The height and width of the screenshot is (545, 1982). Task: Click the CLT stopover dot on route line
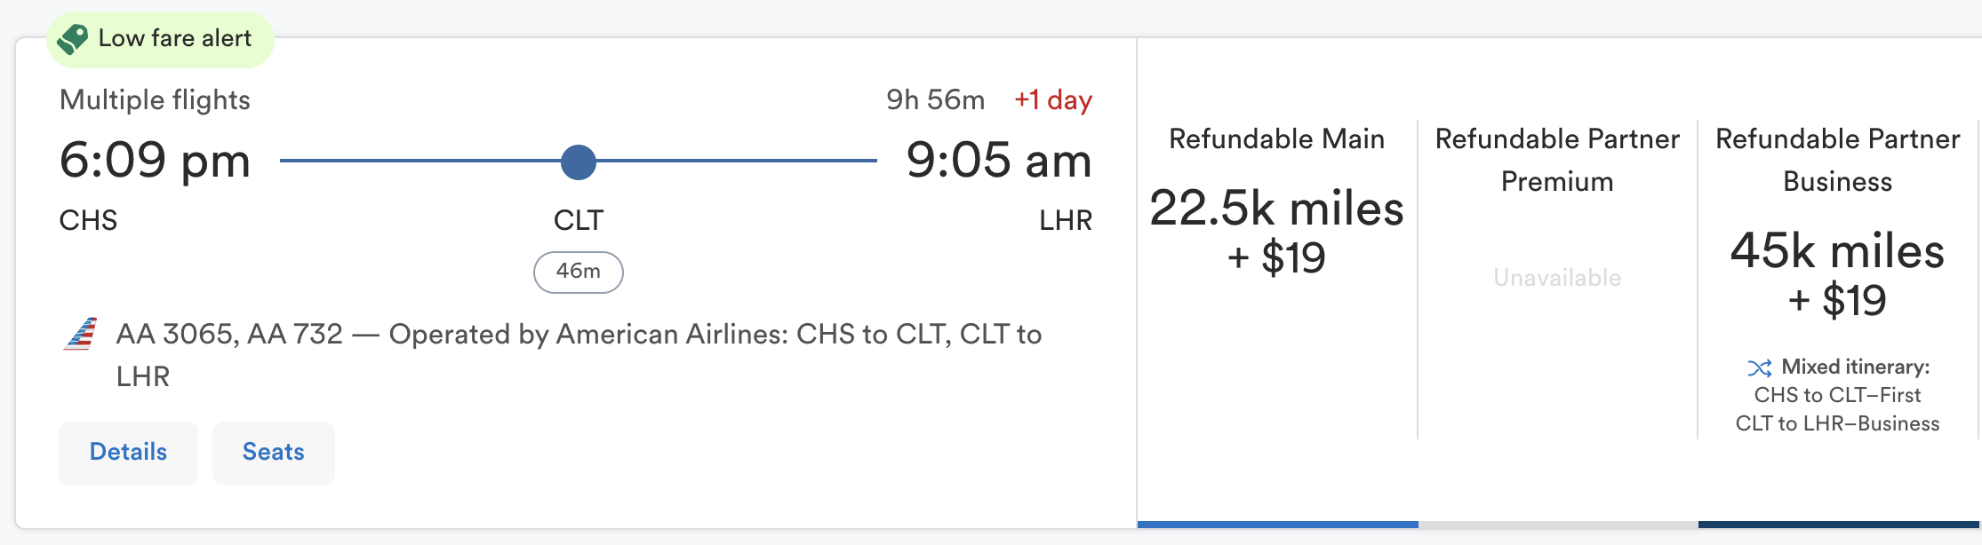579,162
